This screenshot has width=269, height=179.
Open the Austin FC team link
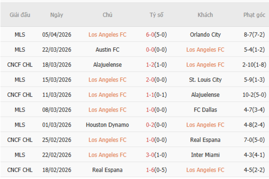[108, 50]
